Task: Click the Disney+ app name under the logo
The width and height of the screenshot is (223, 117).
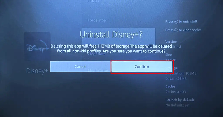Action: click(x=37, y=71)
